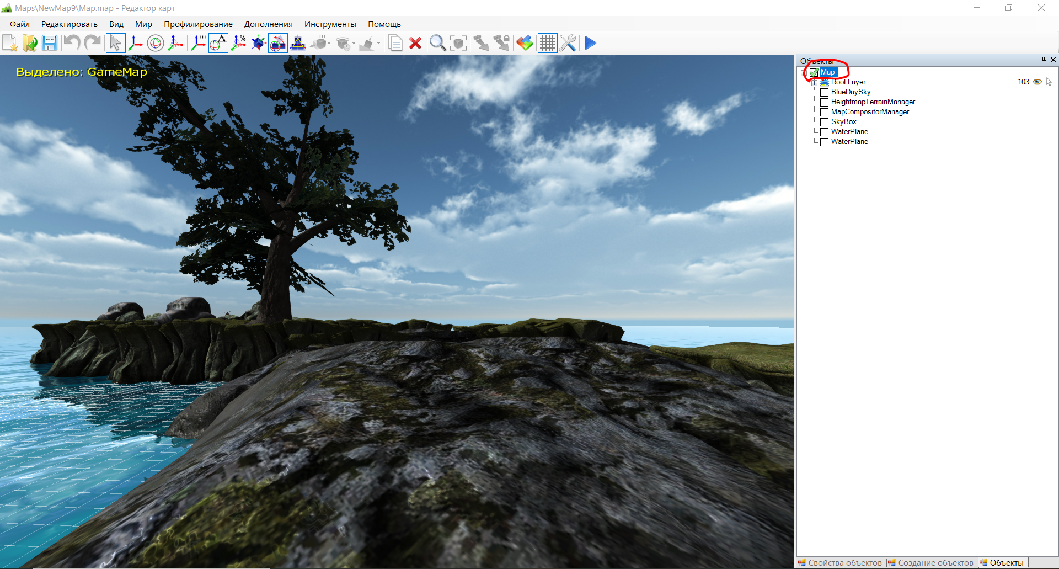Click the blue cube with axes icon
Image resolution: width=1059 pixels, height=569 pixels.
pyautogui.click(x=258, y=43)
